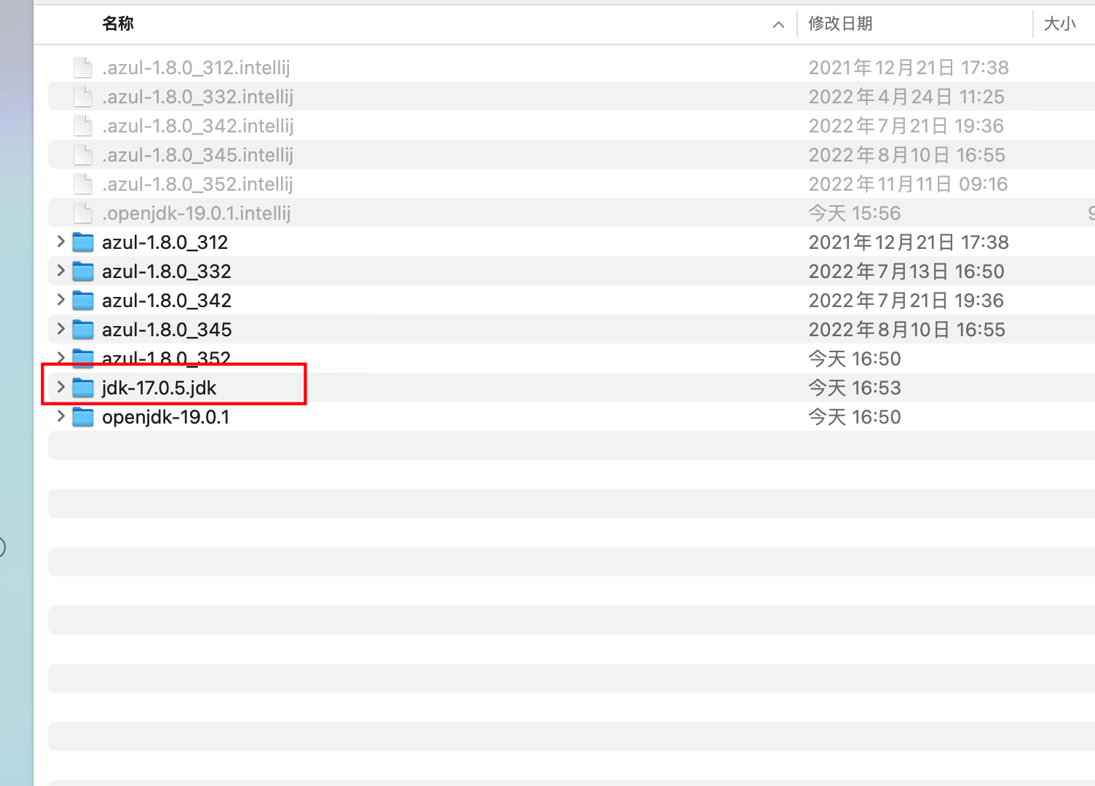
Task: Expand the openjdk-19.0.1 folder
Action: pos(61,416)
